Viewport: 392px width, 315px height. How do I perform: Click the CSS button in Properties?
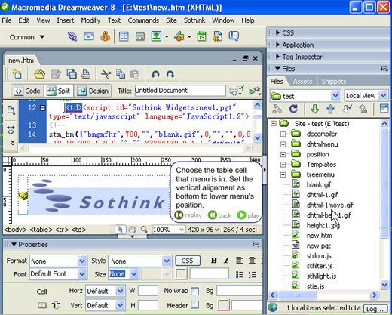188,261
